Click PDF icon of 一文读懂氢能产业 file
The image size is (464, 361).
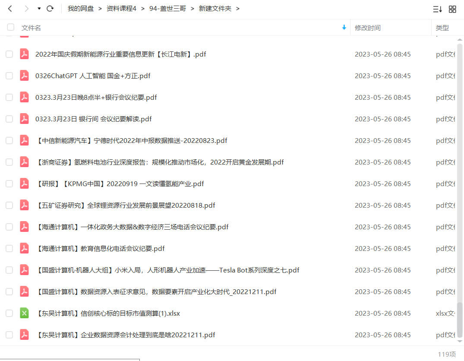click(24, 184)
